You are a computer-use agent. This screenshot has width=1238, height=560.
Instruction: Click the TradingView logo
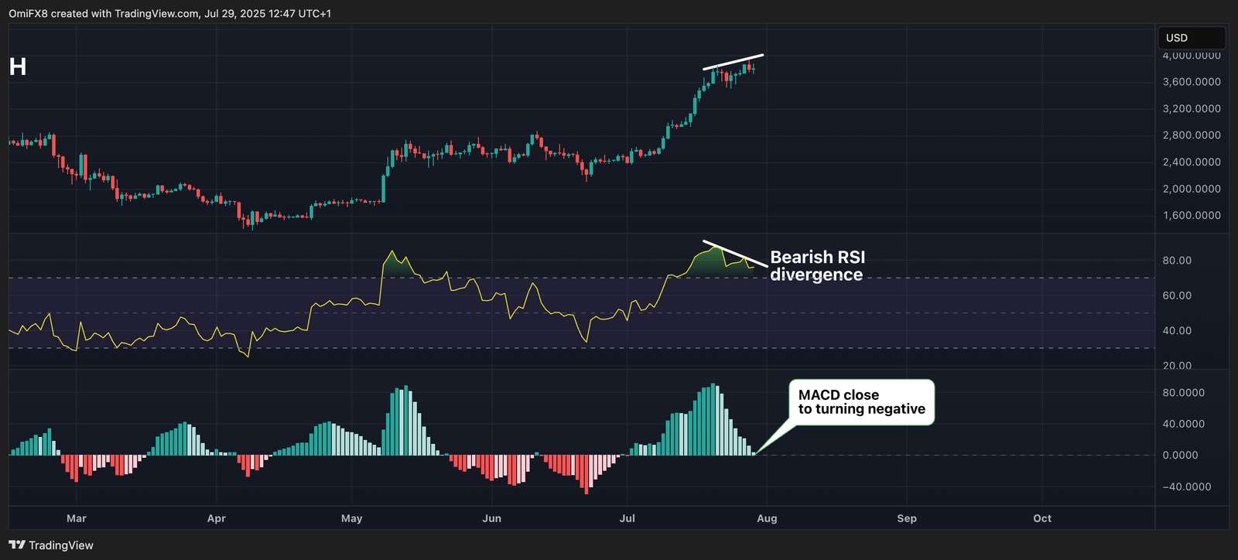(51, 545)
